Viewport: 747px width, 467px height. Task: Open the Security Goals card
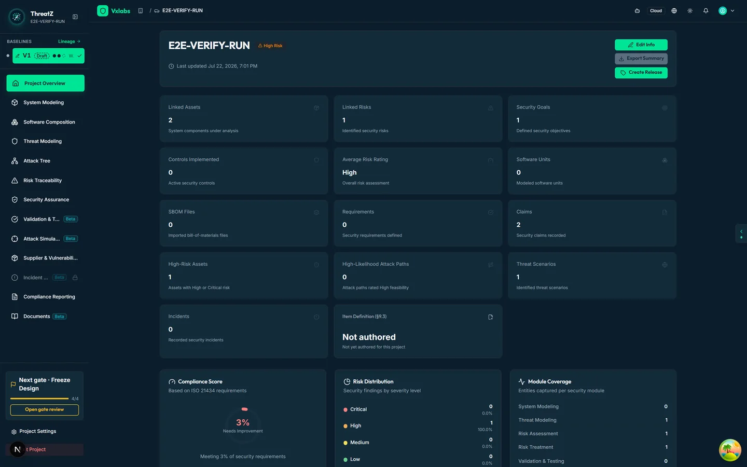coord(592,119)
